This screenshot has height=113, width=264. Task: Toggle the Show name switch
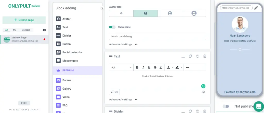(112, 27)
